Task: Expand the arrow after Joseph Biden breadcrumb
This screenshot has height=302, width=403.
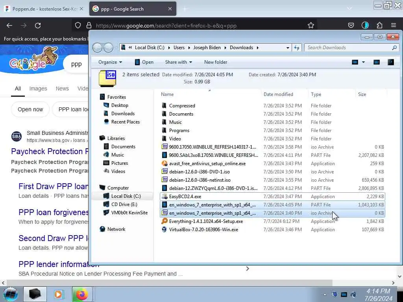Action: click(x=225, y=48)
